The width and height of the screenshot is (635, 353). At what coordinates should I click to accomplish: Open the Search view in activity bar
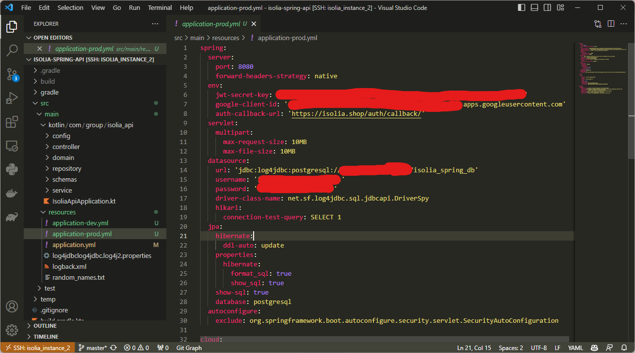[x=12, y=50]
